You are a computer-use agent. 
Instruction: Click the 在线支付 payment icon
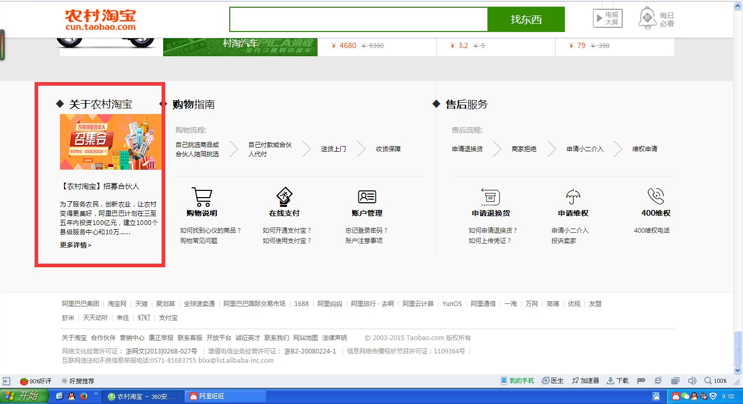click(x=284, y=196)
